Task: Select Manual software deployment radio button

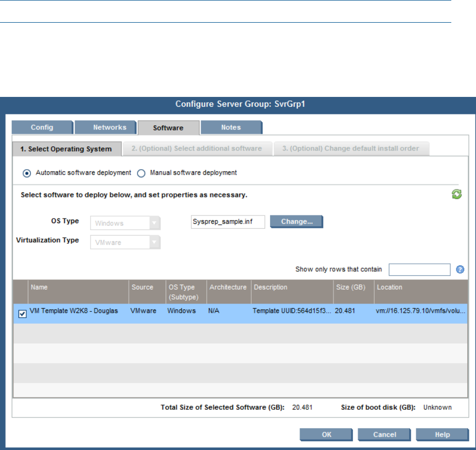Action: pos(142,173)
